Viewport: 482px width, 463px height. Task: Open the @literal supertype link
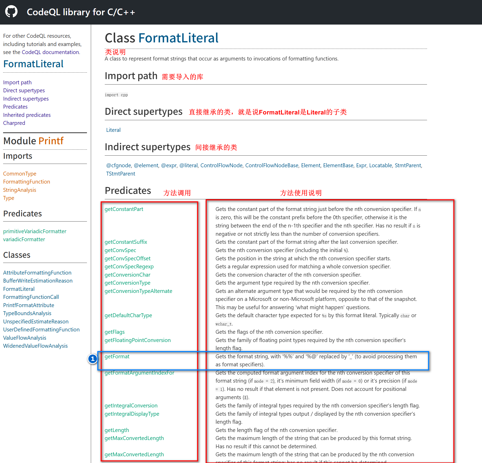point(189,165)
